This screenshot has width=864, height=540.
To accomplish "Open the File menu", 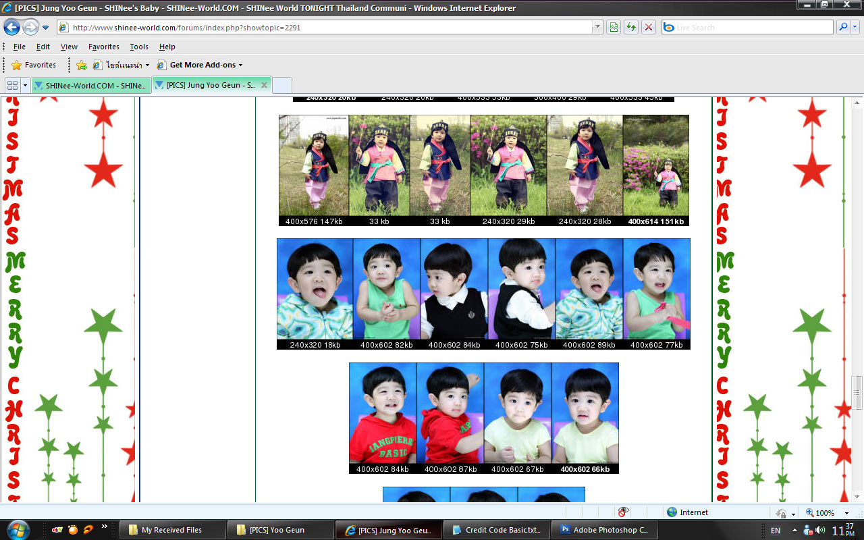I will point(20,47).
